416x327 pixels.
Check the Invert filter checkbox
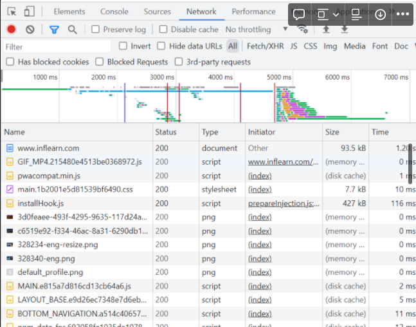[123, 46]
